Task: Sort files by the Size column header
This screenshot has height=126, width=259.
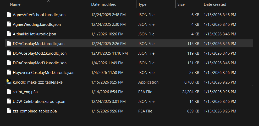Action: click(181, 4)
